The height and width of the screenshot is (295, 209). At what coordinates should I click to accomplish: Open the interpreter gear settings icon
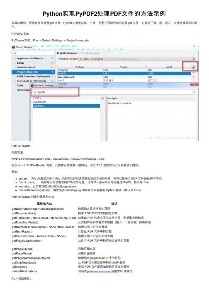click(194, 59)
